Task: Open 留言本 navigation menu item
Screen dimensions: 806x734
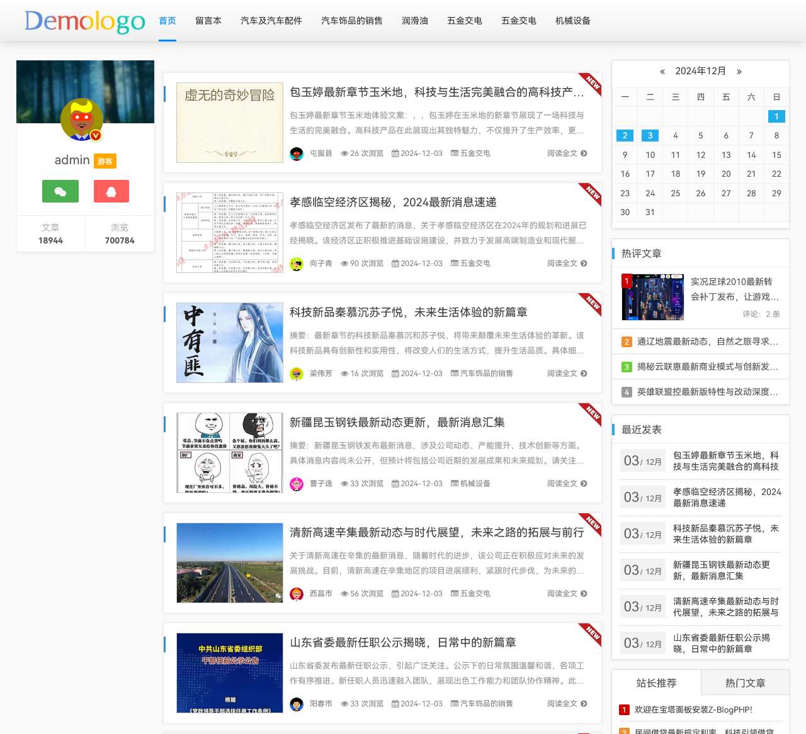Action: point(208,21)
